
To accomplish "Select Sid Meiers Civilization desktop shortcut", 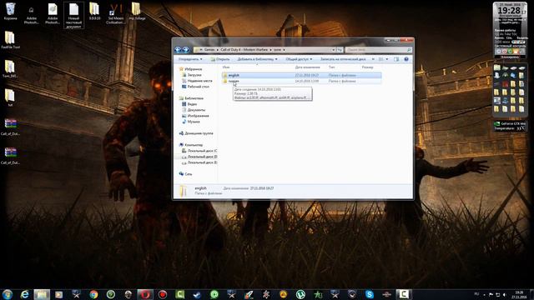I will [x=115, y=14].
